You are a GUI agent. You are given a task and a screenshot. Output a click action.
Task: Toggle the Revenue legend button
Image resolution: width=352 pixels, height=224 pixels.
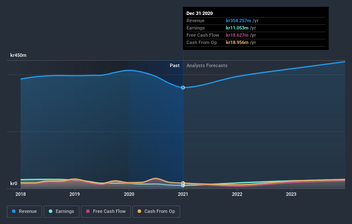(24, 212)
